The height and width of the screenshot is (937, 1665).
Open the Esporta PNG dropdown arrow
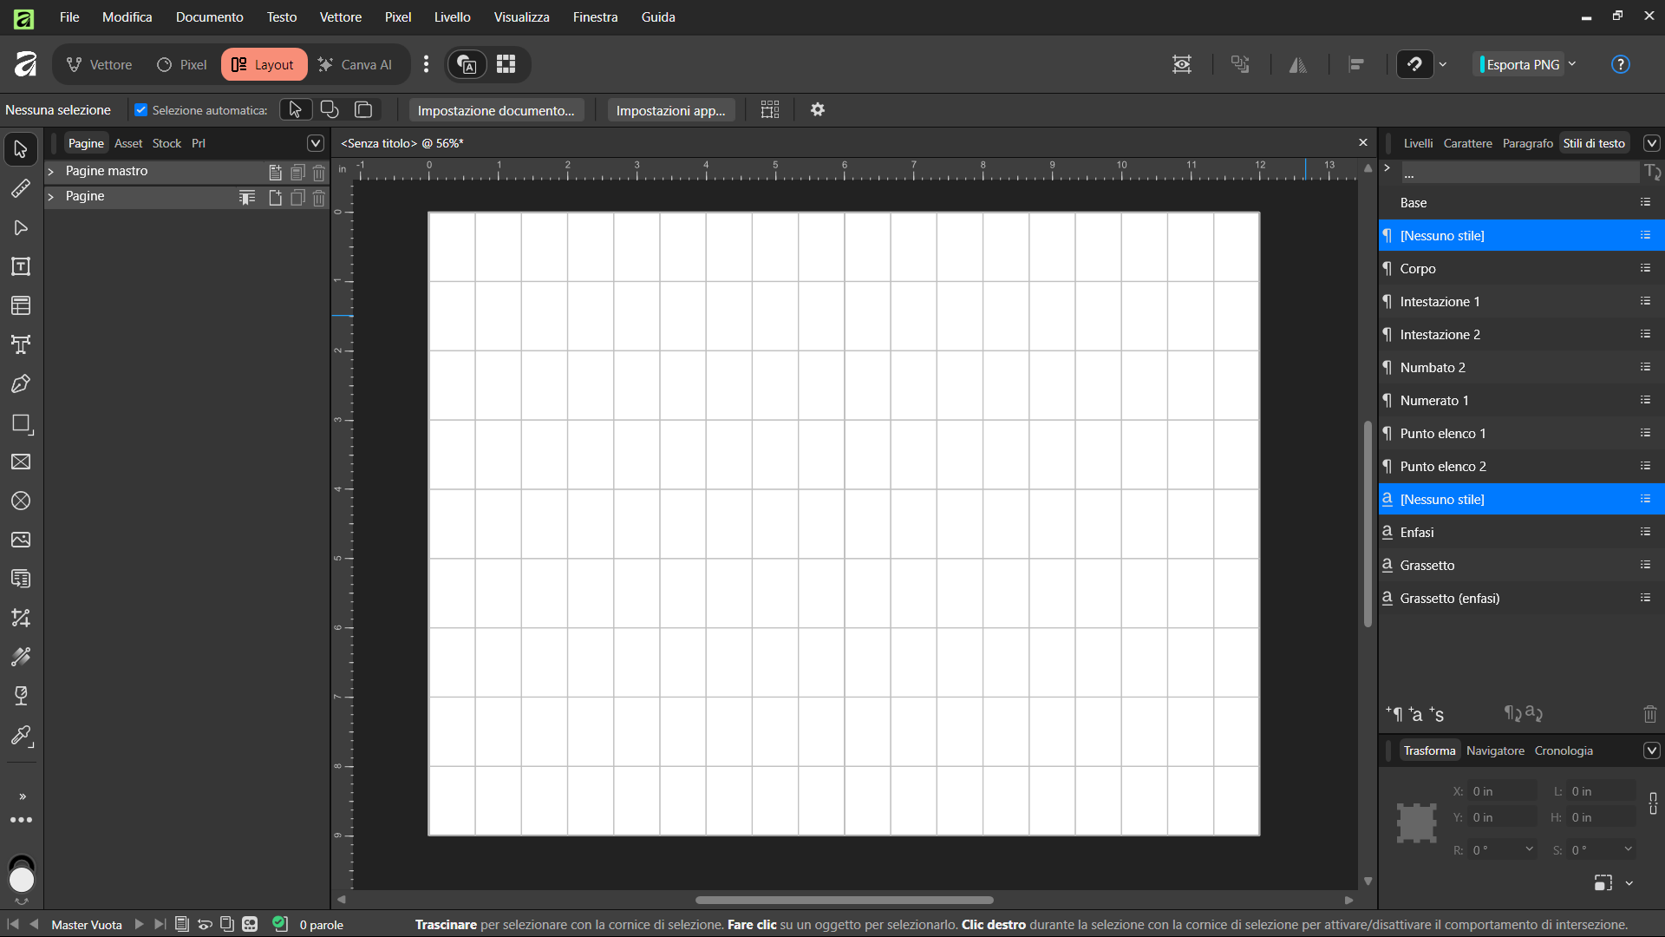[1572, 64]
